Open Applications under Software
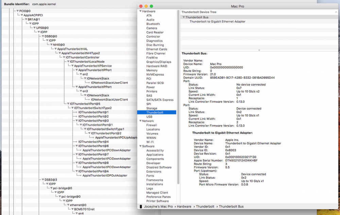Screen dimensions: 340x215 155,155
